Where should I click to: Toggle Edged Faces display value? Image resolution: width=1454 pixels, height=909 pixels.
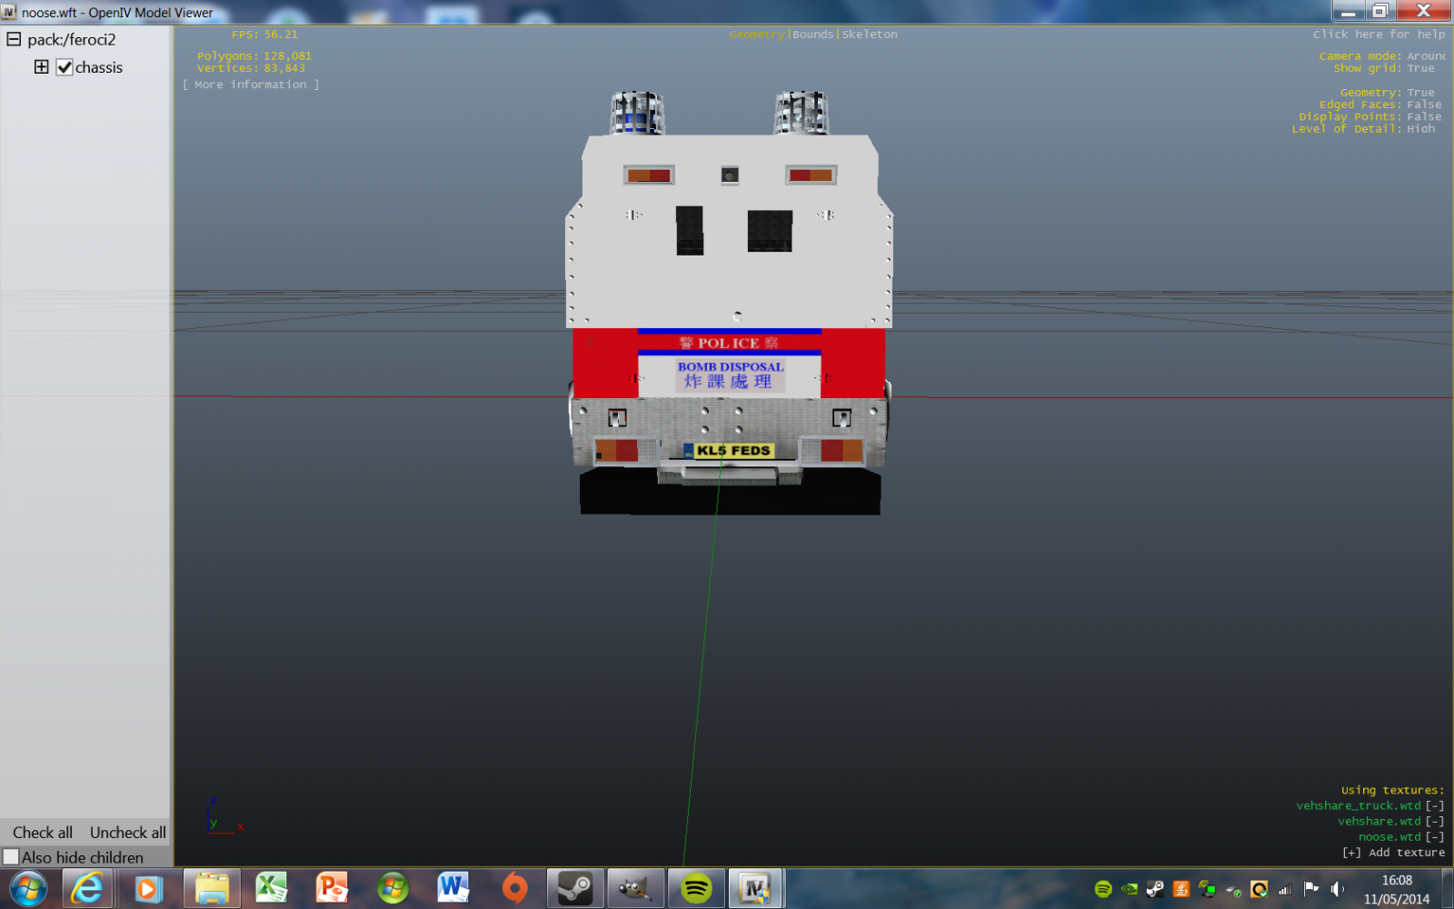pos(1423,105)
